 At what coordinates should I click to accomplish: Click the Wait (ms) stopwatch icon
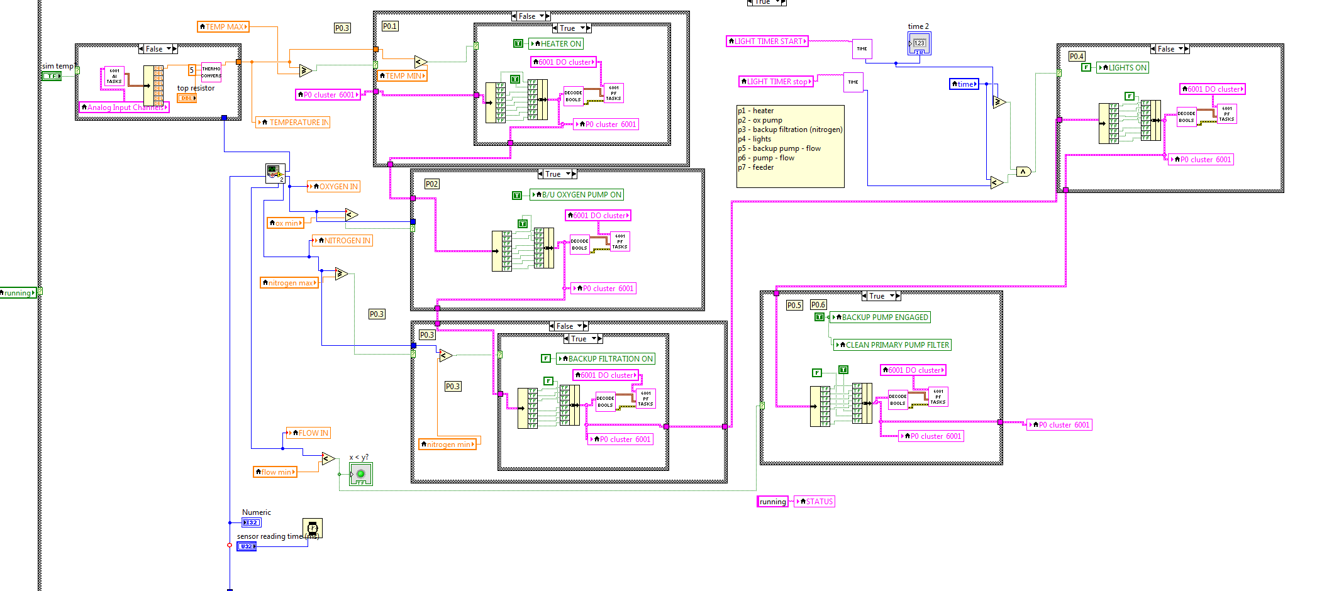[x=313, y=528]
